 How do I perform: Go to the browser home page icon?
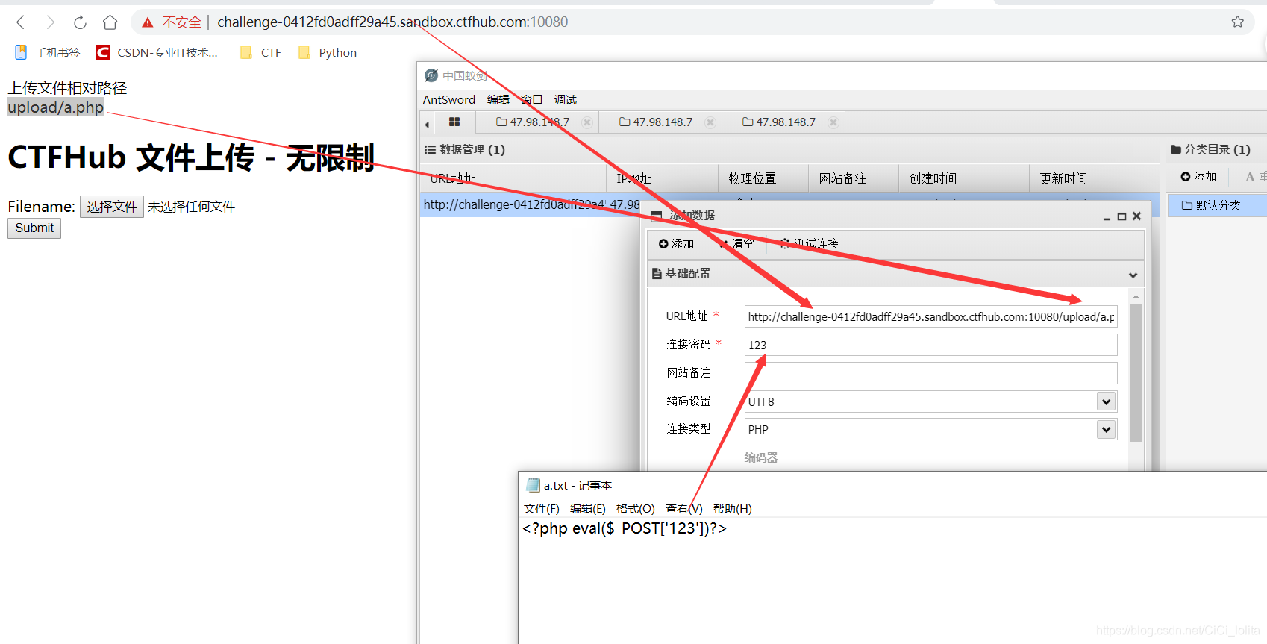110,22
